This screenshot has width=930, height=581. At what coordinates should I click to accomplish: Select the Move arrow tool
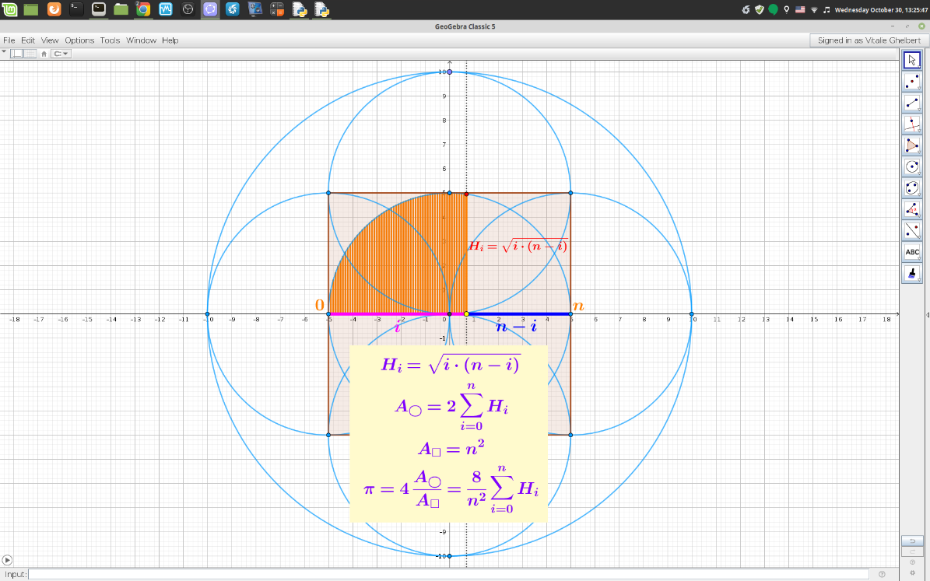tap(911, 60)
